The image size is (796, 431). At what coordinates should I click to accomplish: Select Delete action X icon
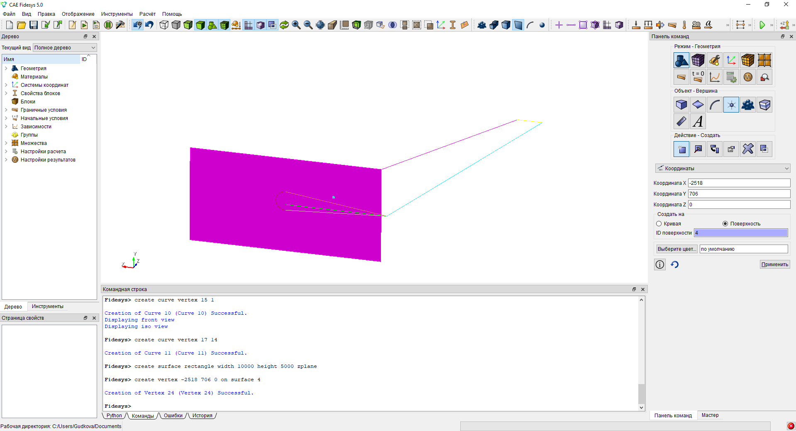point(748,149)
